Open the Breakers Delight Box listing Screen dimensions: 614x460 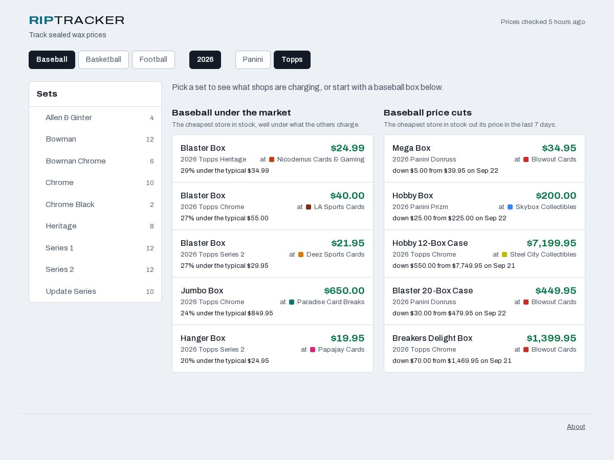(x=485, y=349)
